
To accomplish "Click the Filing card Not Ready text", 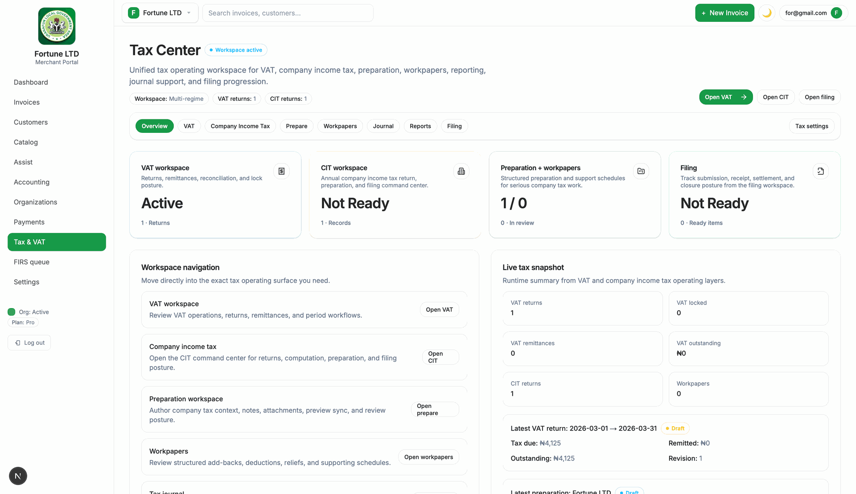I will tap(714, 203).
